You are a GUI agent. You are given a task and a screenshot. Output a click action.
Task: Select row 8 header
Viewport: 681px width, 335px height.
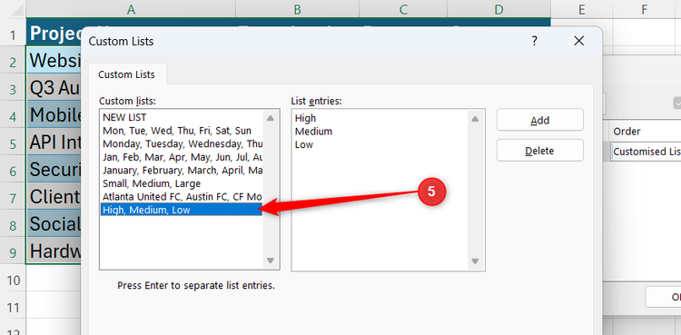pyautogui.click(x=13, y=225)
